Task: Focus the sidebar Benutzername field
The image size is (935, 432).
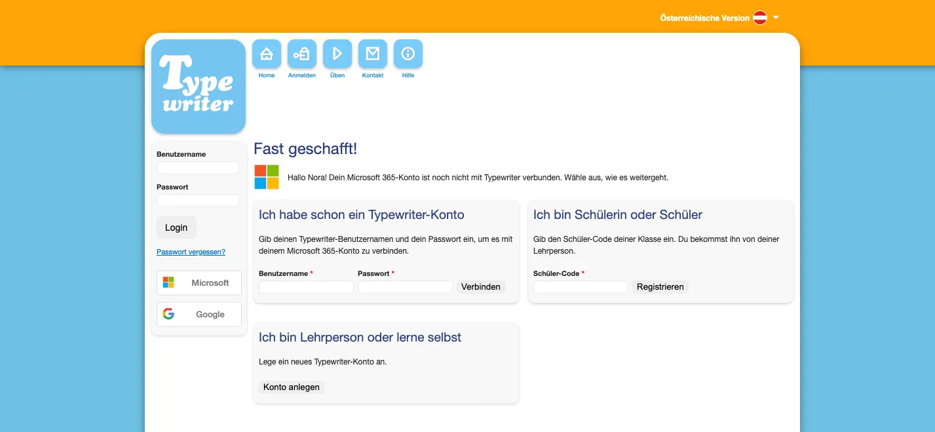Action: [198, 168]
